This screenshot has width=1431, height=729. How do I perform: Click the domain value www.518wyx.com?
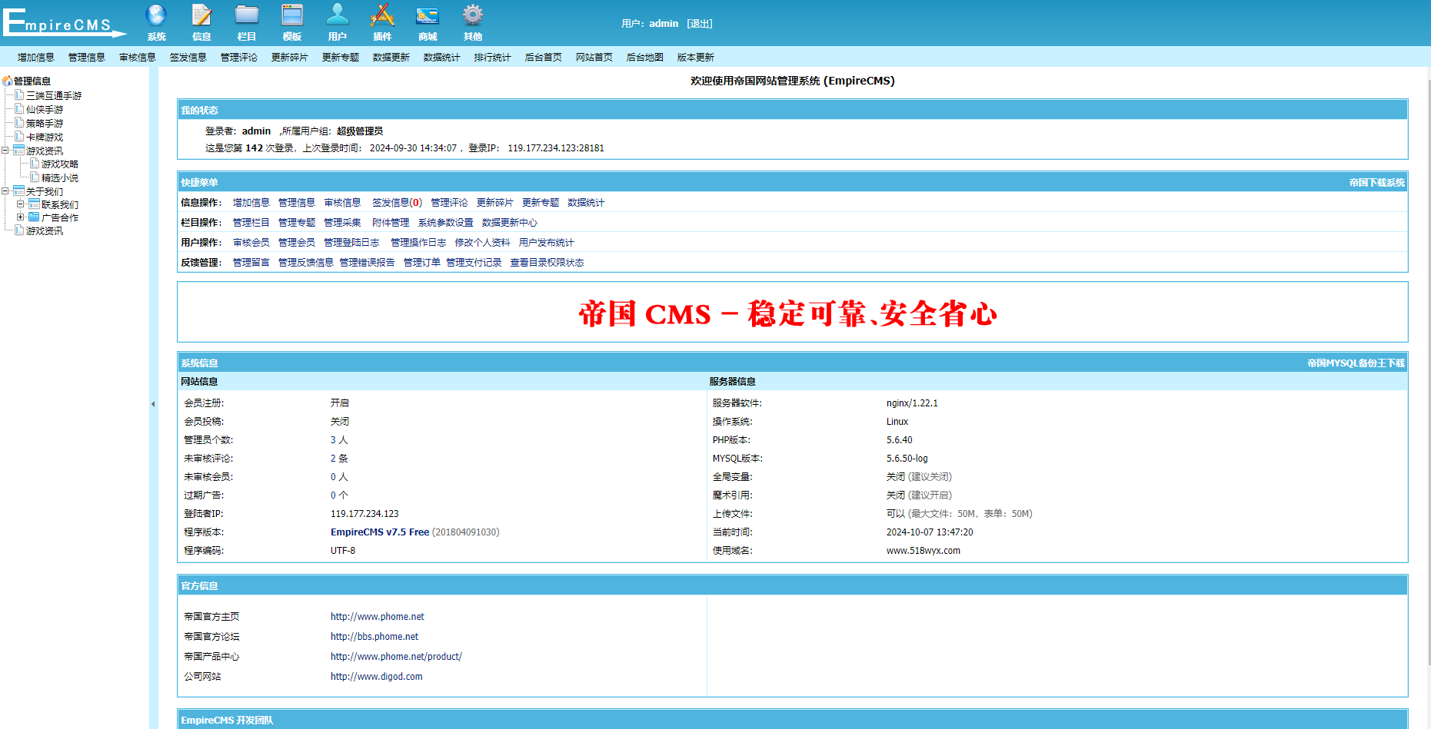click(923, 551)
